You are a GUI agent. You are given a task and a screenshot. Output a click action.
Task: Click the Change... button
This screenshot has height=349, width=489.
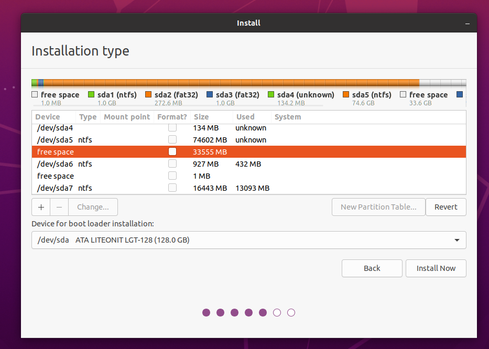click(93, 207)
